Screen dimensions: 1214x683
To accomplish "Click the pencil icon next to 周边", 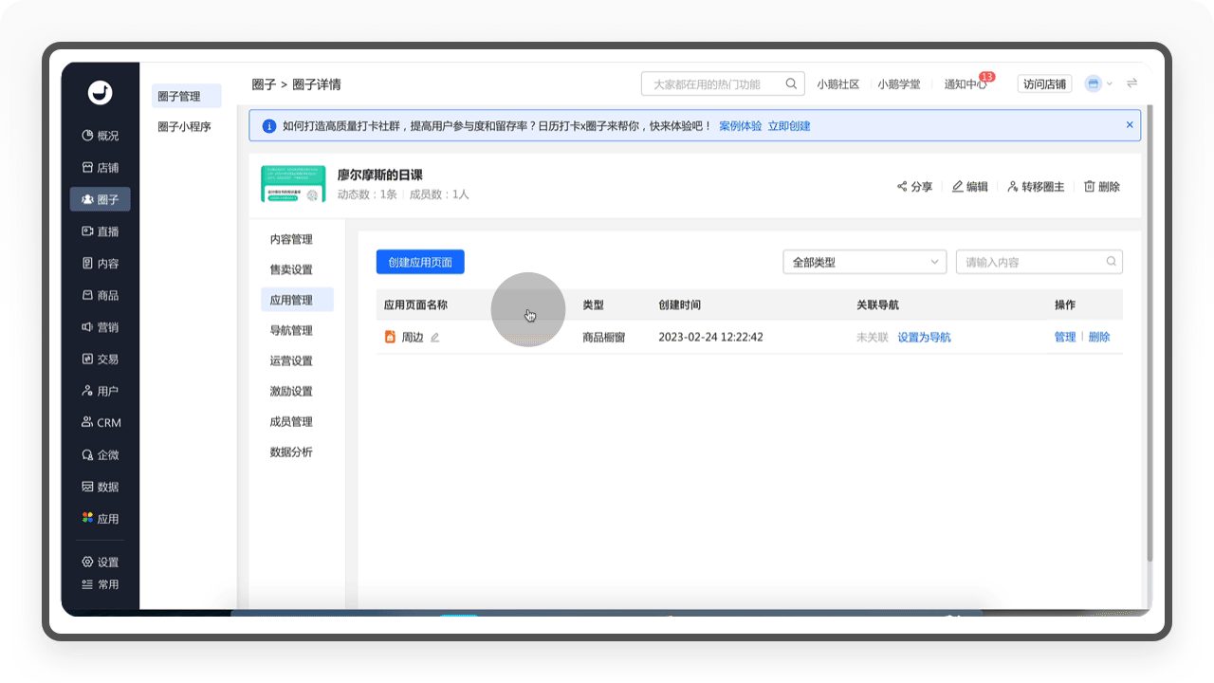I will 435,338.
